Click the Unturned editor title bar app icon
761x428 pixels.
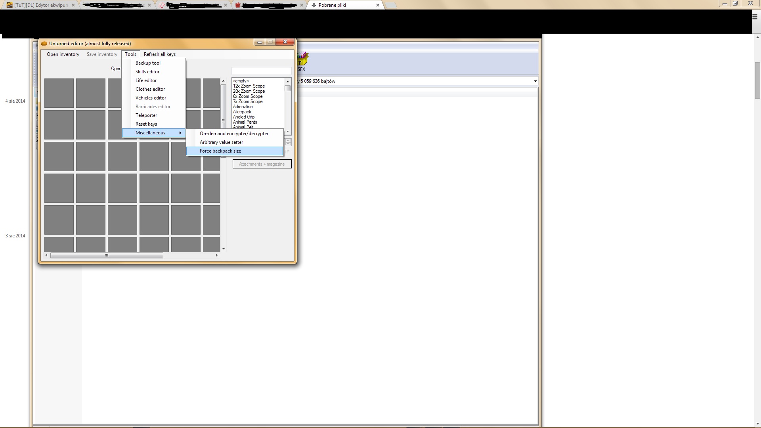44,44
